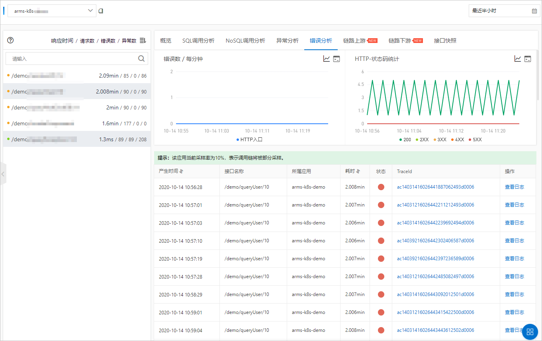
Task: Open query console icon for HTTP-状态码统计
Action: coord(528,59)
